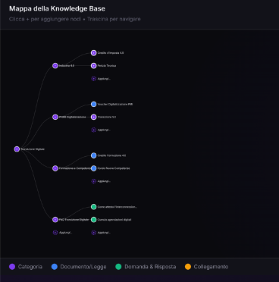279x282 pixels.
Task: Select the Transizione Digitale root node
Action: coord(17,149)
